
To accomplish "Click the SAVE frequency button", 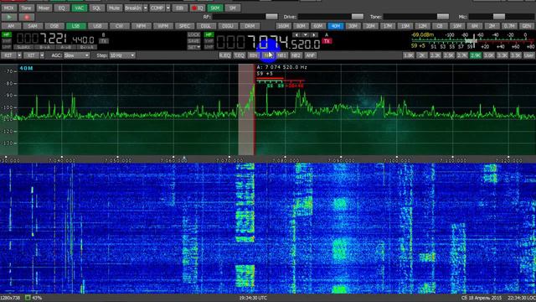I will click(193, 41).
